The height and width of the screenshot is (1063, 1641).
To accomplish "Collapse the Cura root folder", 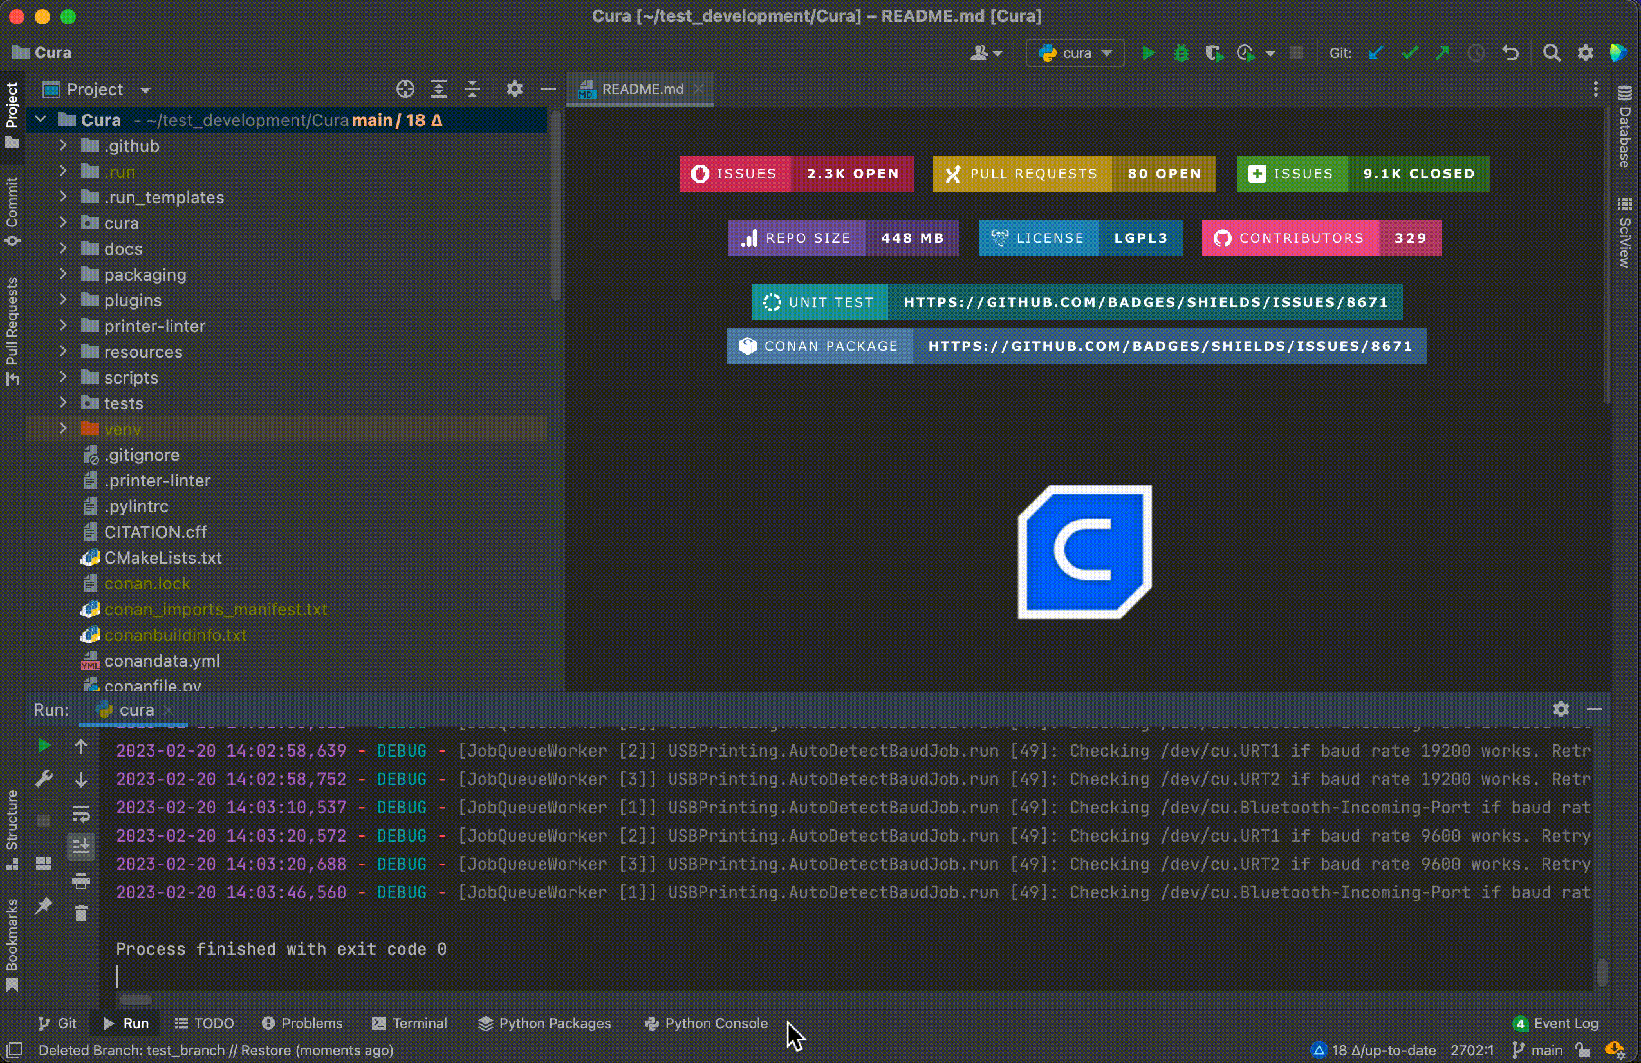I will tap(41, 119).
